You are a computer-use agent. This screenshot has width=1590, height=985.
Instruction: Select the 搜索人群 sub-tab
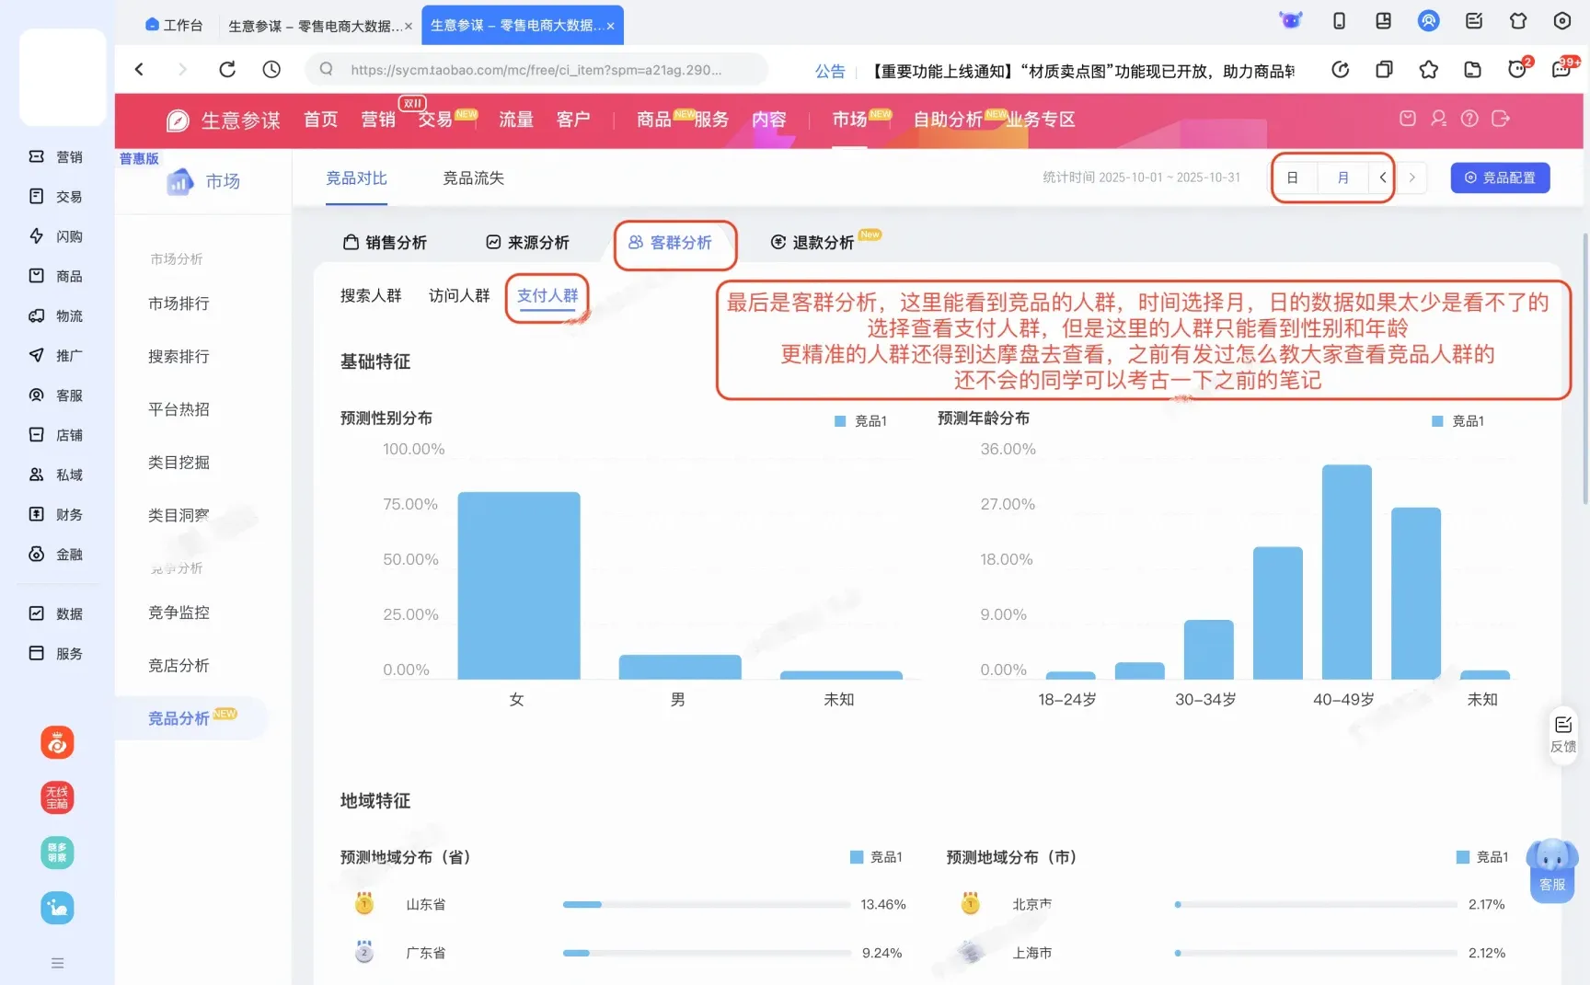371,295
